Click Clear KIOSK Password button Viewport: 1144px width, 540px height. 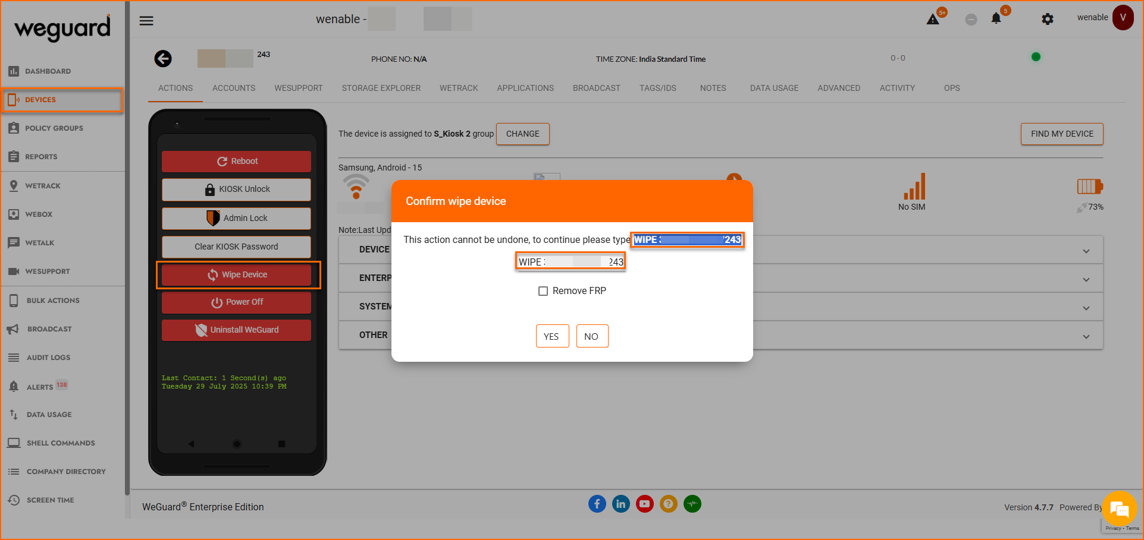236,247
